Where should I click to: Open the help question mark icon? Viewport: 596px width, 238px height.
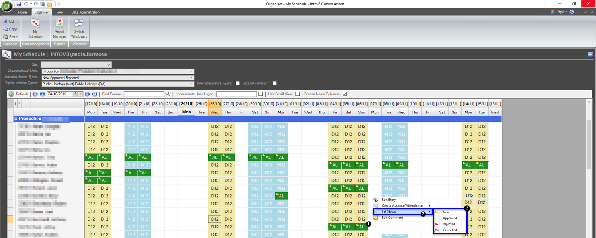[572, 12]
